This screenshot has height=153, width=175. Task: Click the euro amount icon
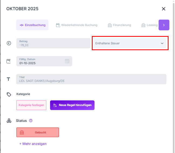pyautogui.click(x=9, y=43)
